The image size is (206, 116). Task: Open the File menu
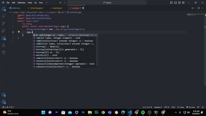[8, 3]
